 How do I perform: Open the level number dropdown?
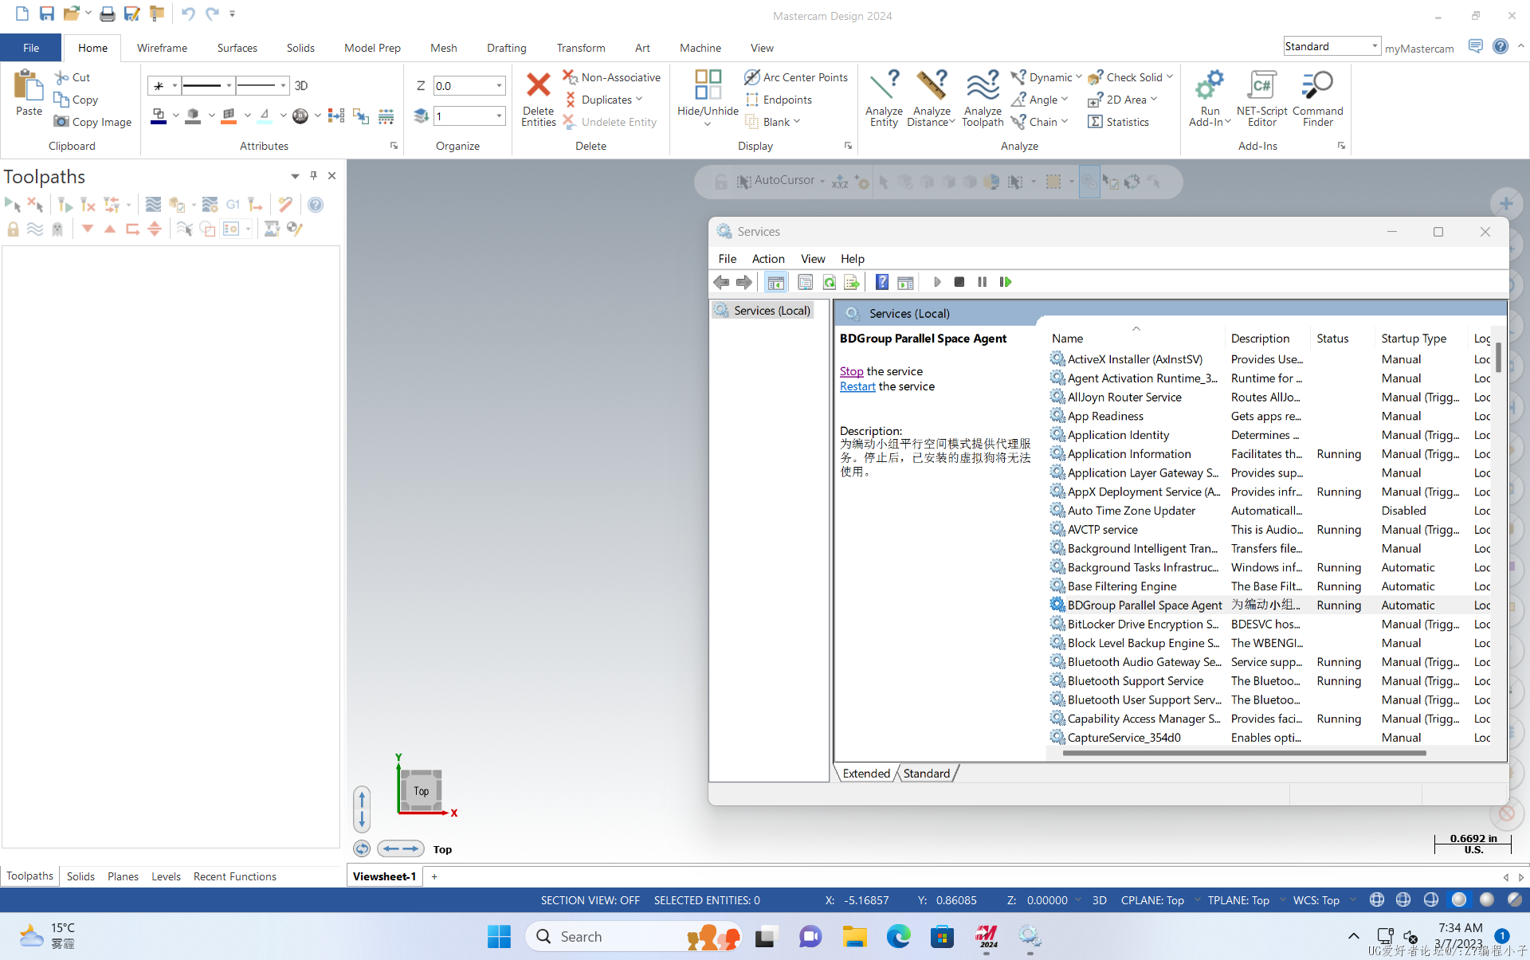click(x=500, y=116)
